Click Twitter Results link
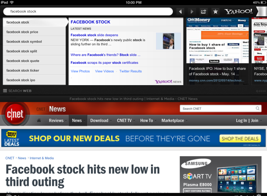Viewport: 267px width, 196px height. tap(130, 71)
